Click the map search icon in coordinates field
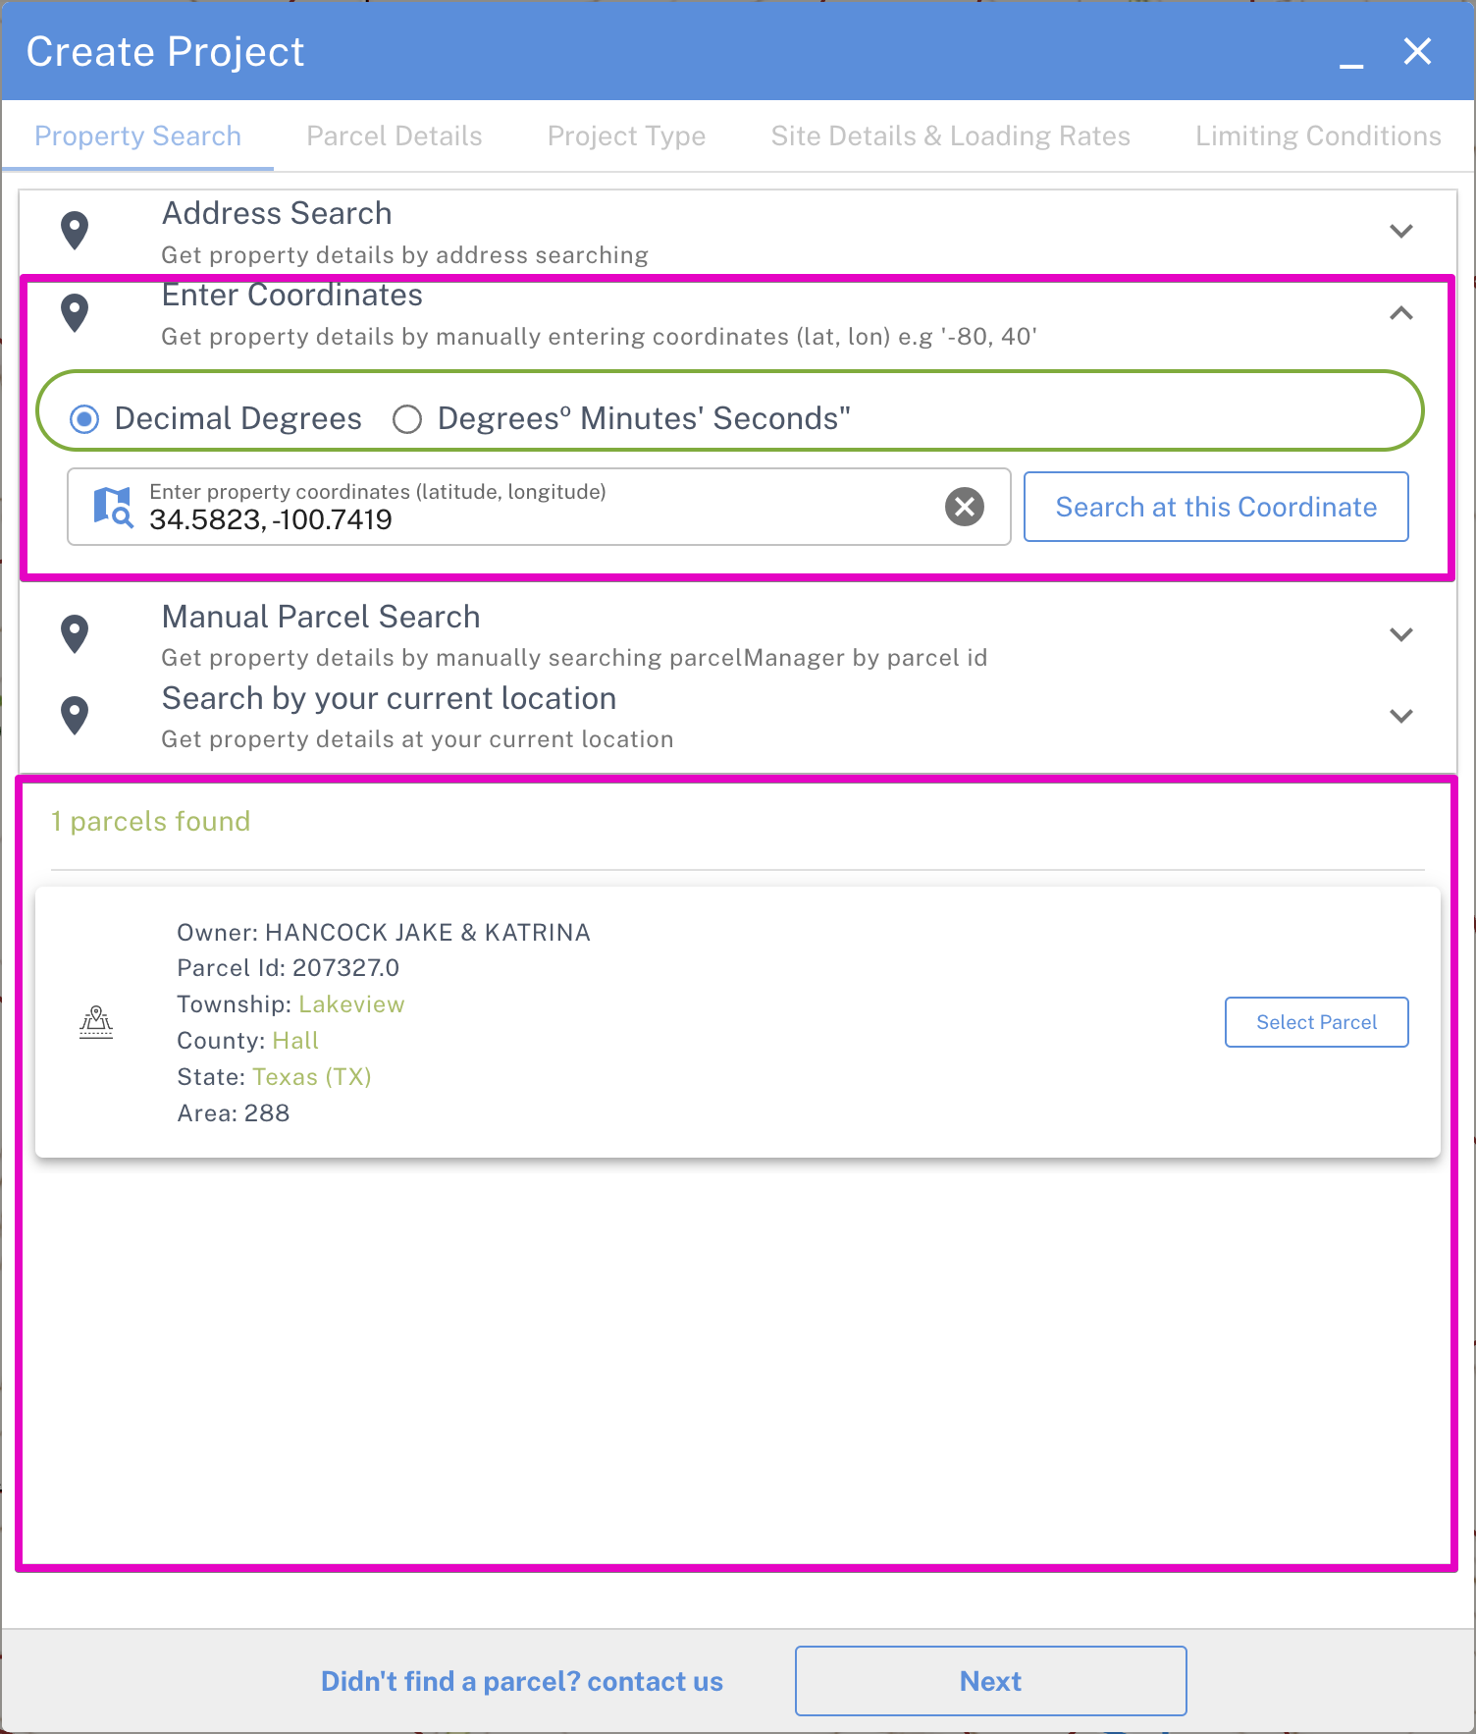The image size is (1476, 1734). coord(113,507)
